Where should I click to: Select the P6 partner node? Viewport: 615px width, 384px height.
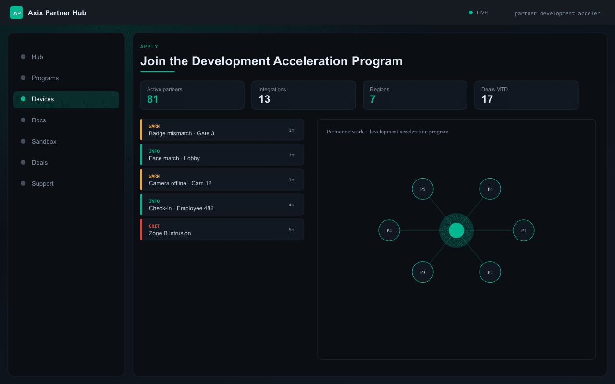(490, 189)
